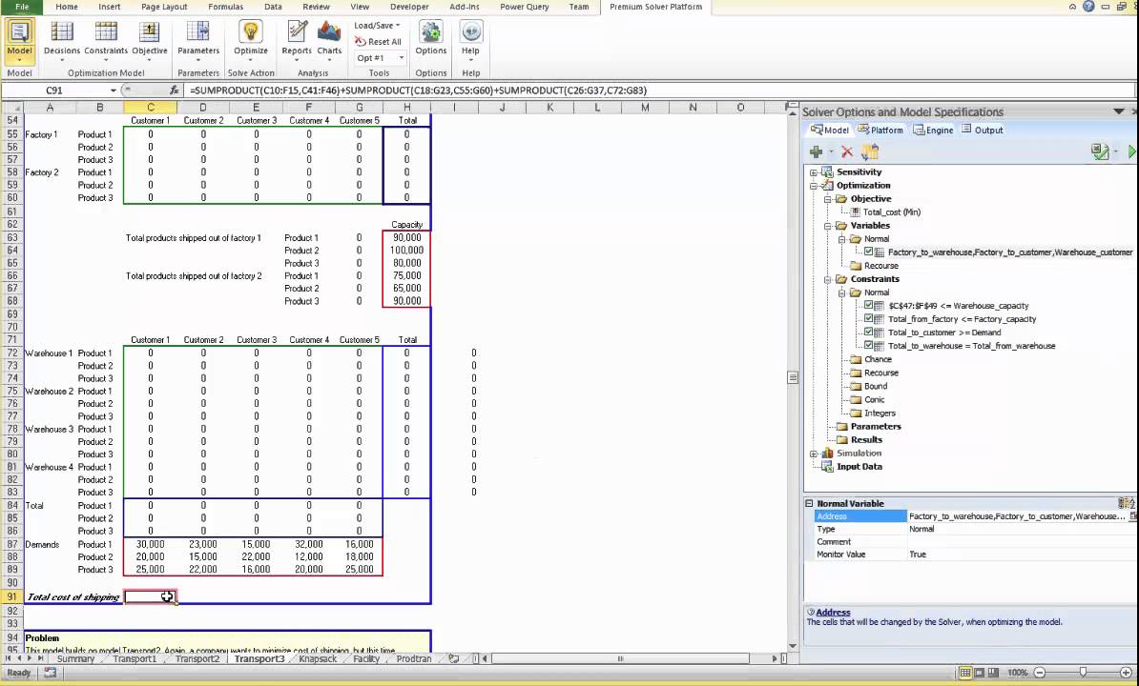Click the horizontal scrollbar of the sheet
Viewport: 1139px width, 686px height.
point(621,658)
